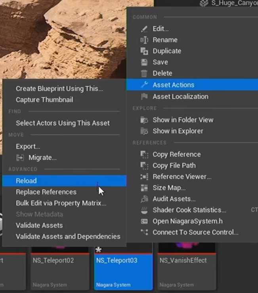Click the Copy Reference icon

tap(144, 154)
